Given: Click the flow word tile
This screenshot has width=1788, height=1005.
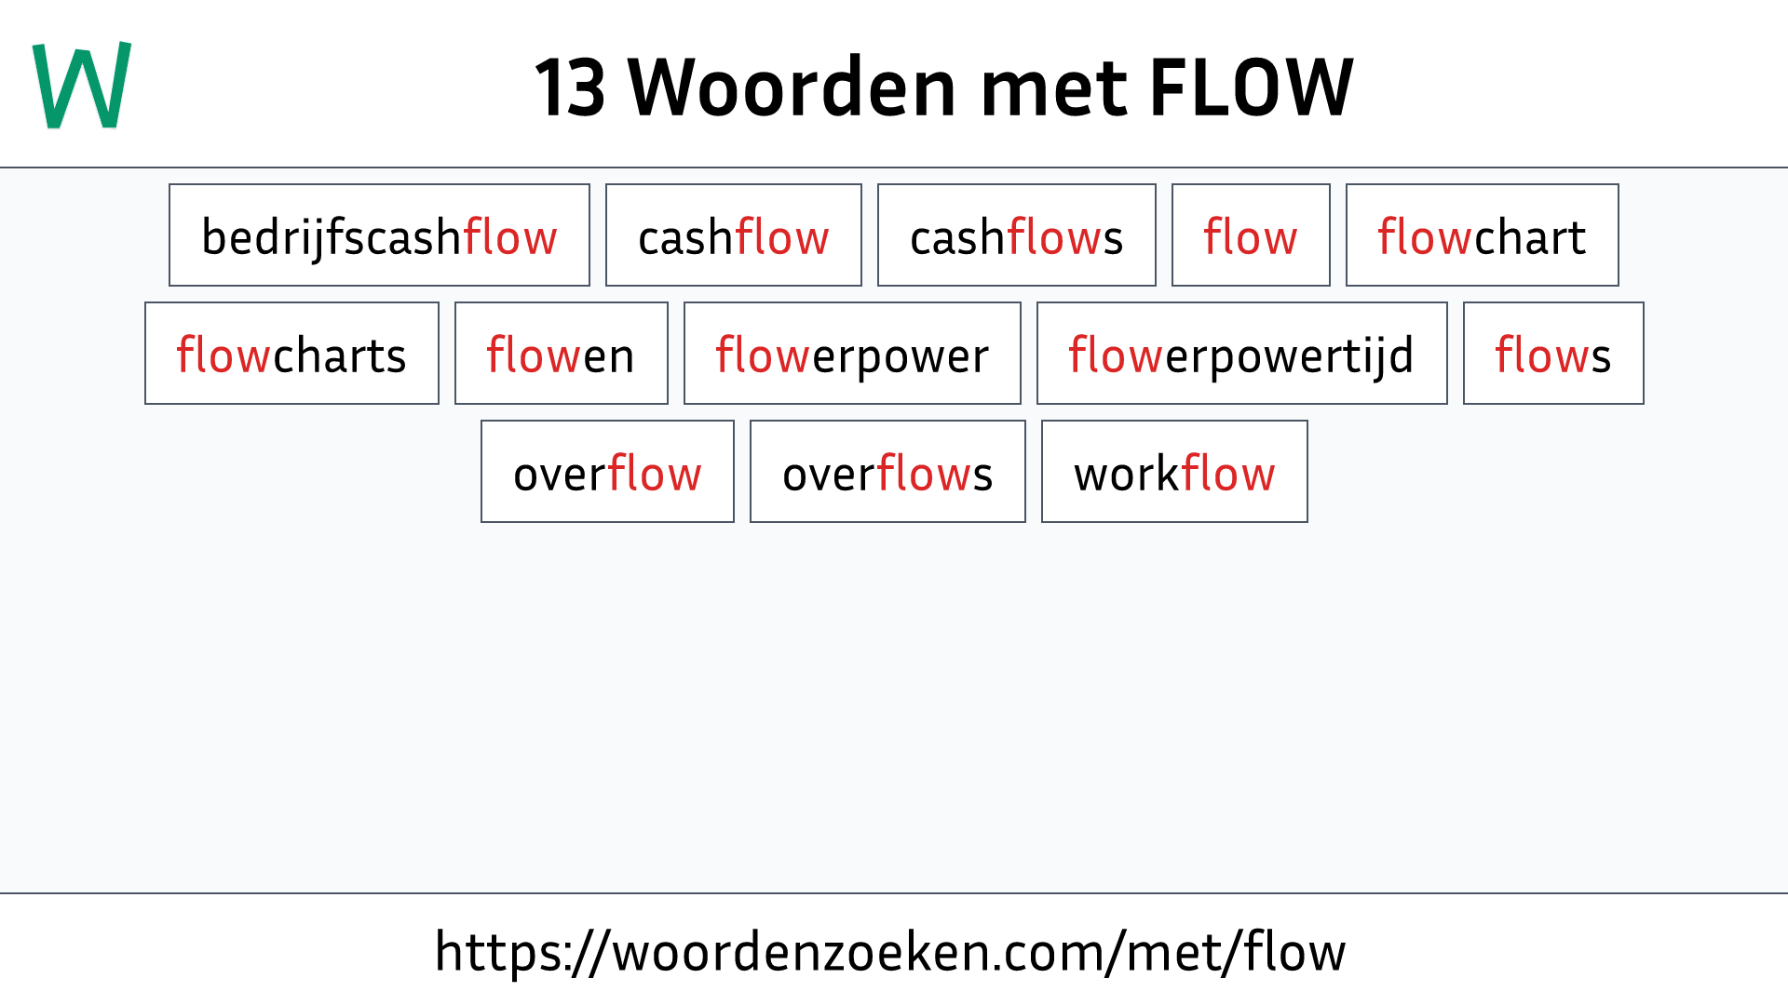Looking at the screenshot, I should click(1249, 234).
